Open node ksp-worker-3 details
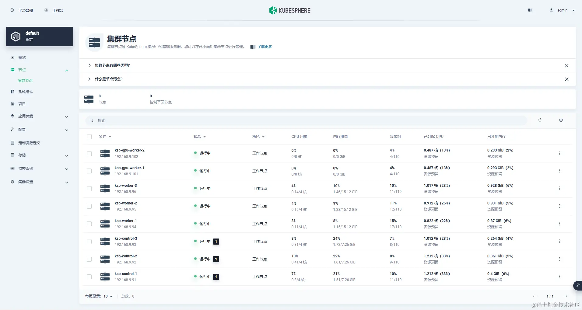The image size is (582, 310). click(x=126, y=186)
